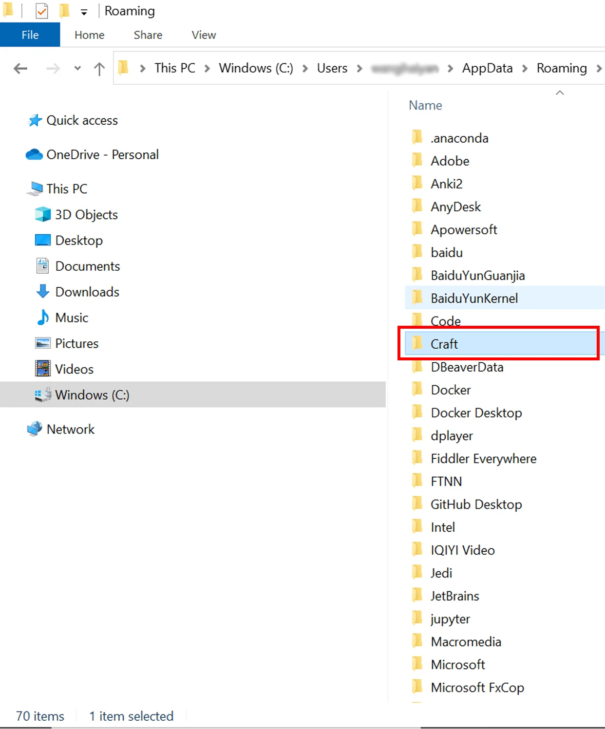Click the New folder icon in title bar
This screenshot has height=729, width=605.
click(64, 11)
